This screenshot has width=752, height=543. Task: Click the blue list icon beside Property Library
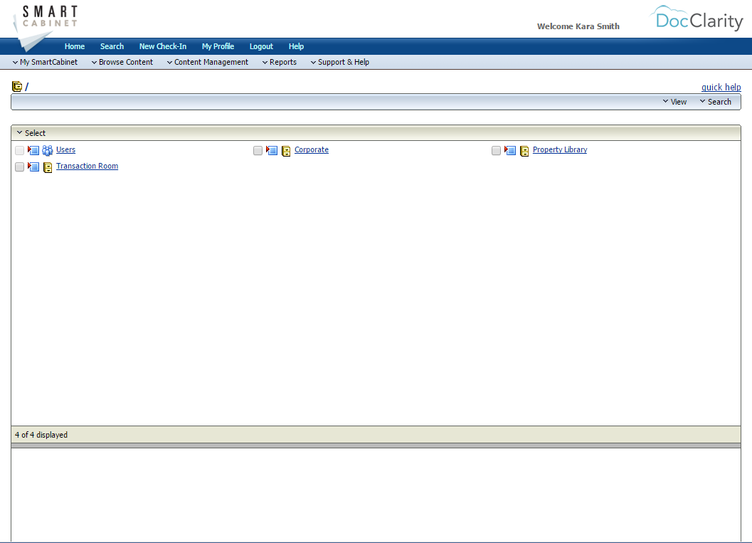[x=509, y=150]
